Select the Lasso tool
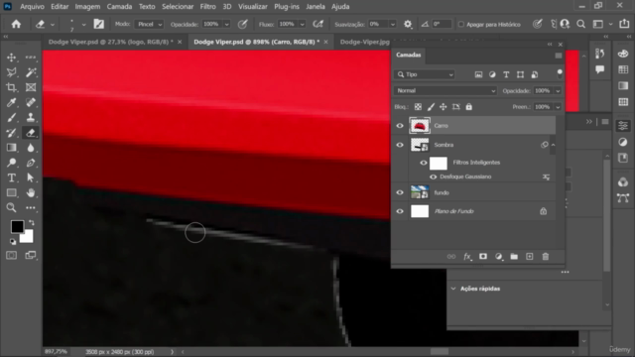The image size is (635, 357). (x=11, y=72)
